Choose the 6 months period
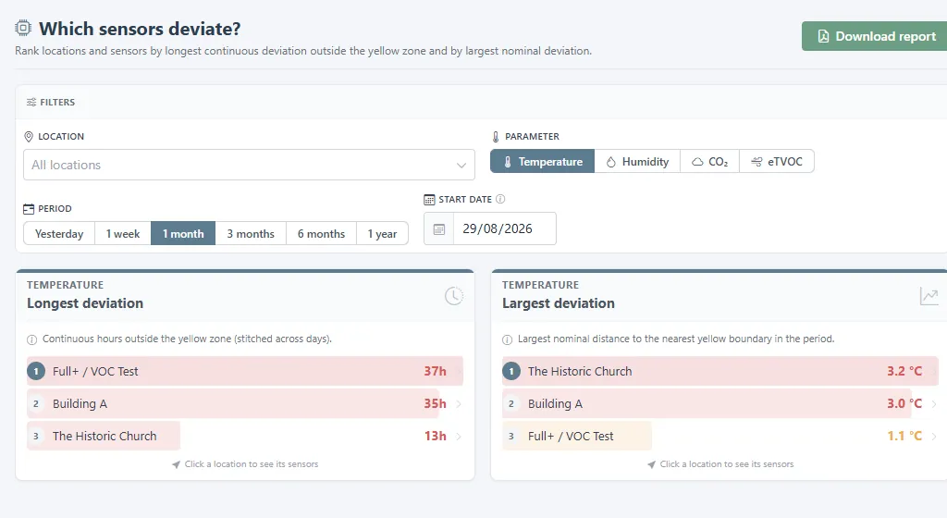The height and width of the screenshot is (518, 947). (321, 234)
